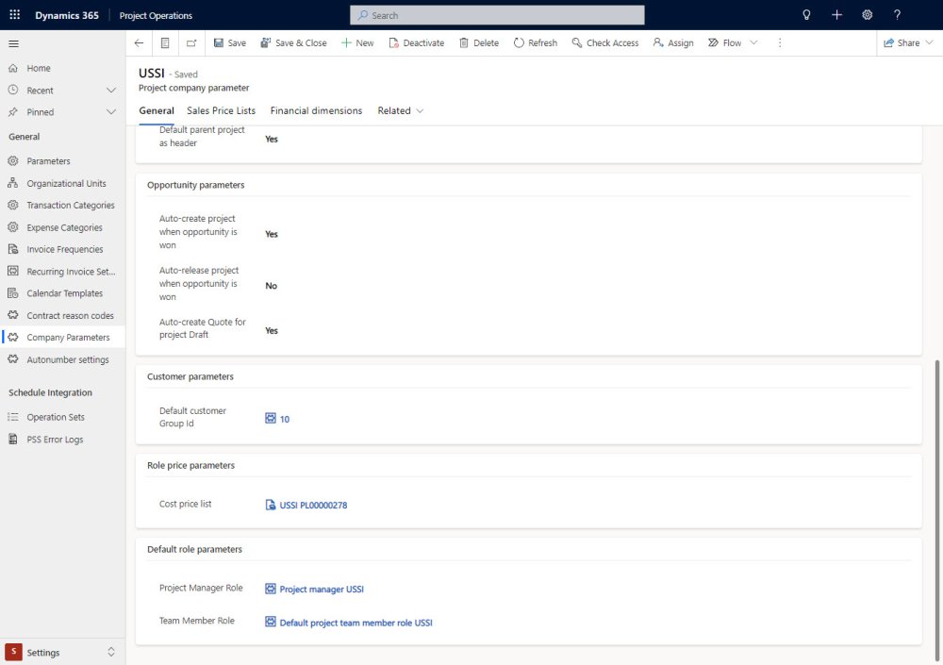
Task: Open the Dynamics 365 app launcher grid
Action: coord(14,15)
